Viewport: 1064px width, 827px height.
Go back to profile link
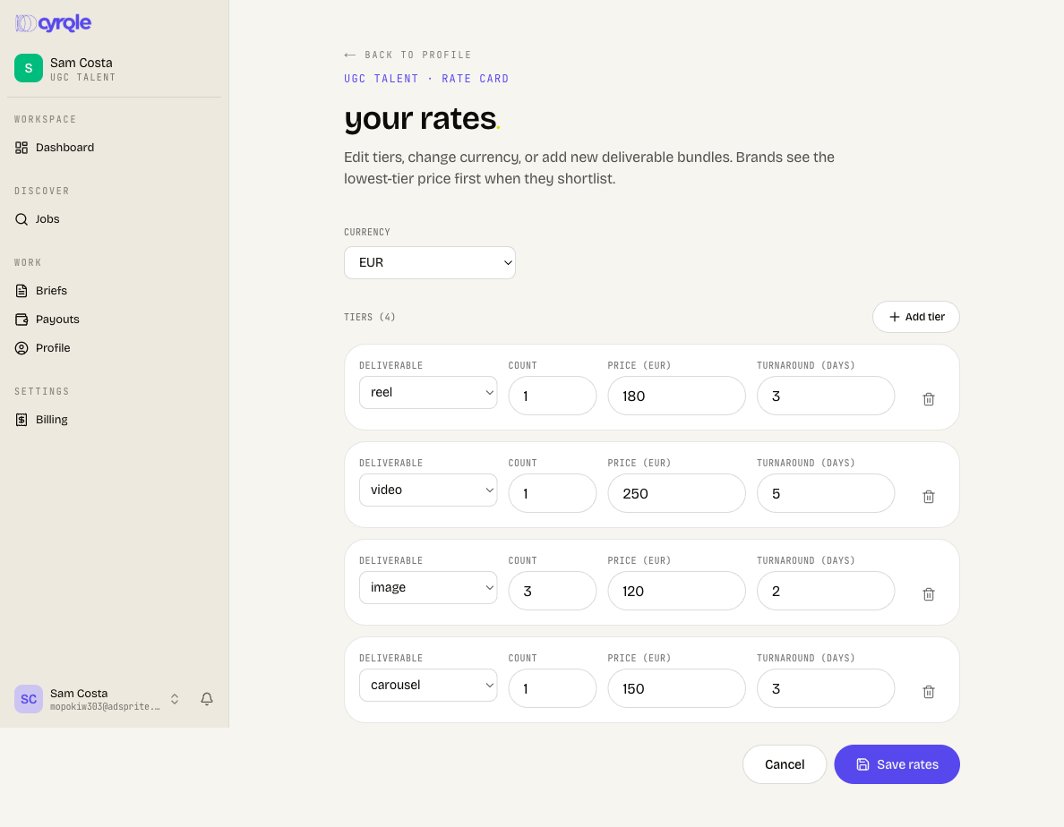[408, 55]
